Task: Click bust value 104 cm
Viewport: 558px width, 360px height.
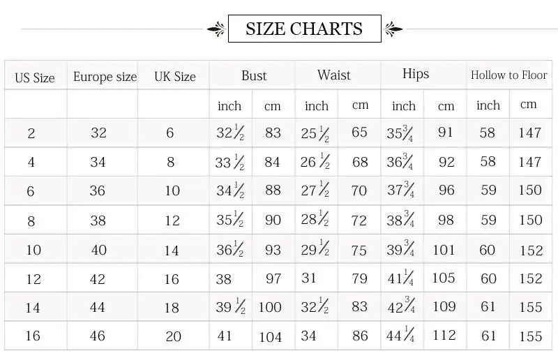Action: point(271,337)
